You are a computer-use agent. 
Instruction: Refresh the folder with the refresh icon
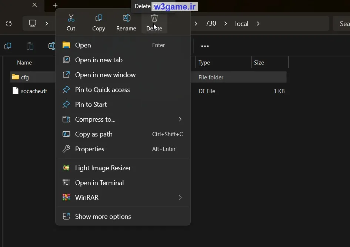[x=9, y=23]
